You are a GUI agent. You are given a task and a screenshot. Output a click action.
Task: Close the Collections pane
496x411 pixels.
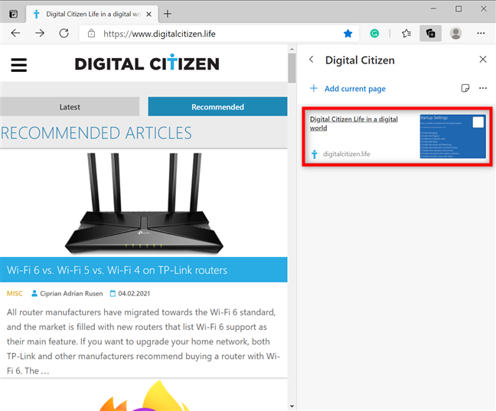483,59
